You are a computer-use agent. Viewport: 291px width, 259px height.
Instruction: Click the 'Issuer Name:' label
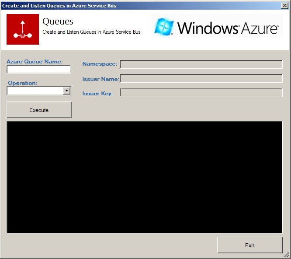[x=100, y=79]
